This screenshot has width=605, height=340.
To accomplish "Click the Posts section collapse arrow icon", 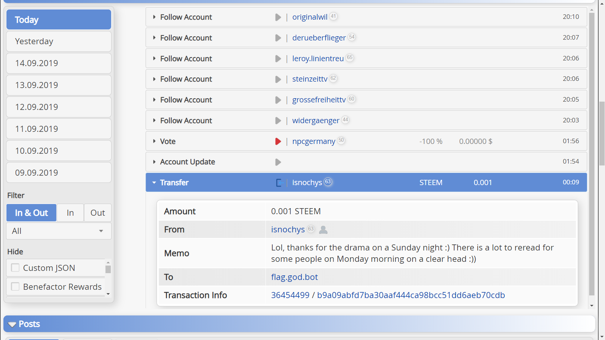I will click(12, 325).
